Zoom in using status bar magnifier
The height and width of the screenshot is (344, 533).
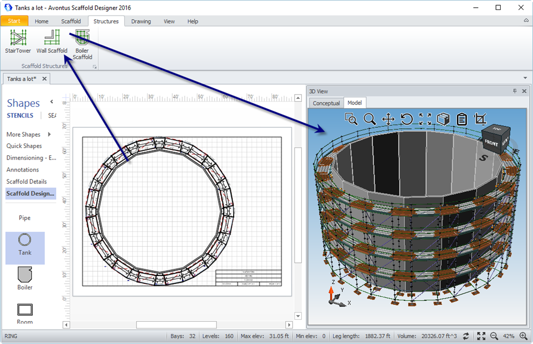click(x=524, y=336)
